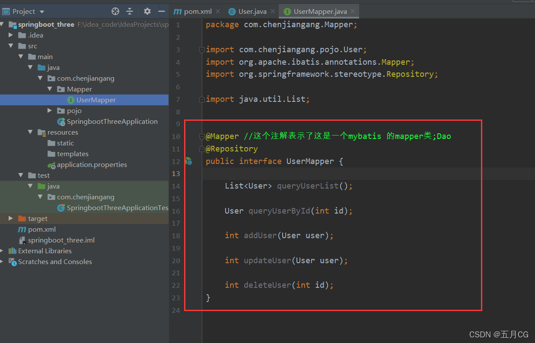Click the Maven pom.xml tab icon
Viewport: 535px width, 343px height.
[177, 12]
